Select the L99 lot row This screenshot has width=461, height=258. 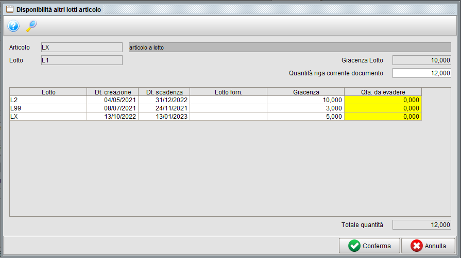48,108
